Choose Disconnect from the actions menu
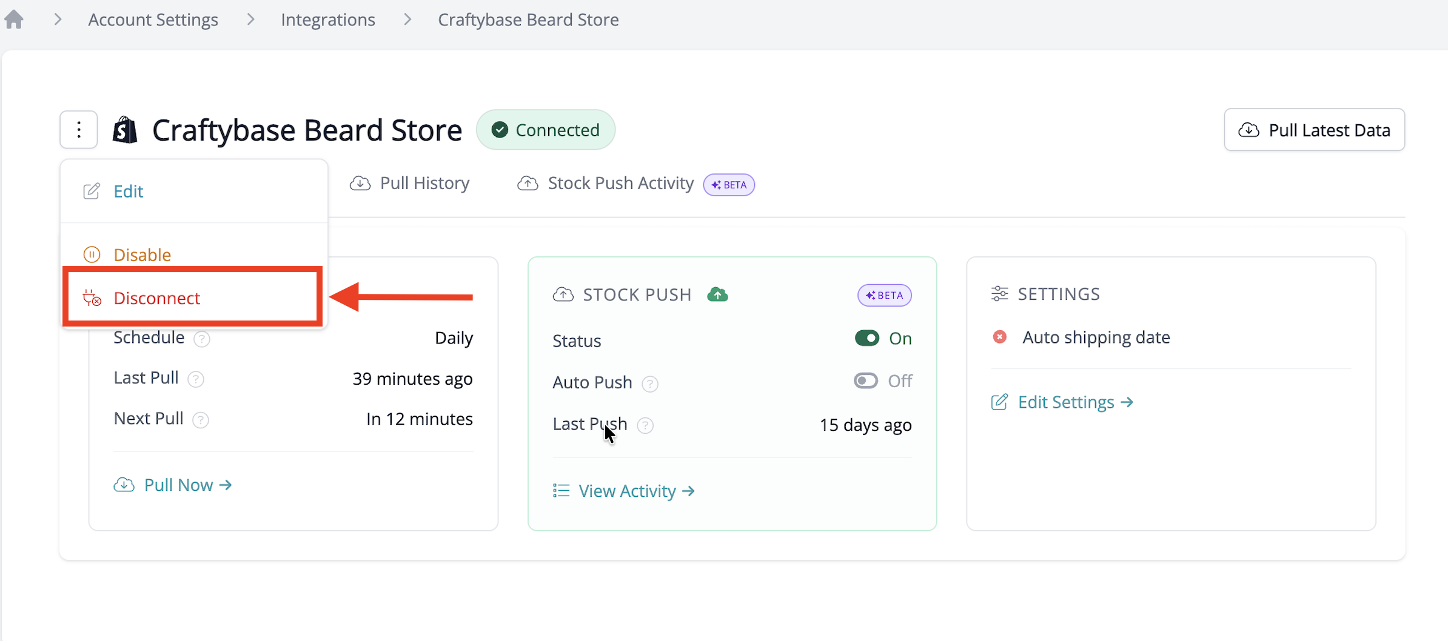Image resolution: width=1448 pixels, height=641 pixels. point(193,297)
